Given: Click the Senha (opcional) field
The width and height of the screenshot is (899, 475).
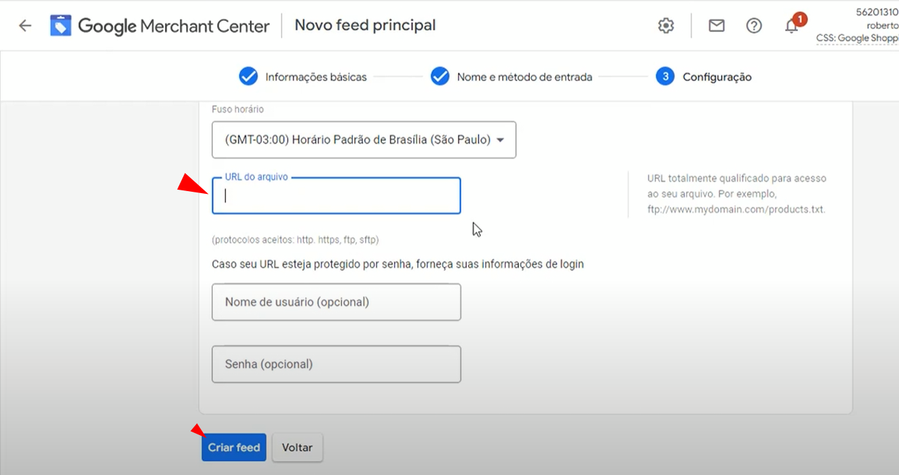Looking at the screenshot, I should (x=337, y=365).
